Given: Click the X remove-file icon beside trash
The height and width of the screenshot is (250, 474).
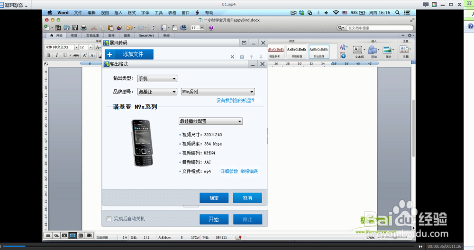Looking at the screenshot, I should [232, 57].
